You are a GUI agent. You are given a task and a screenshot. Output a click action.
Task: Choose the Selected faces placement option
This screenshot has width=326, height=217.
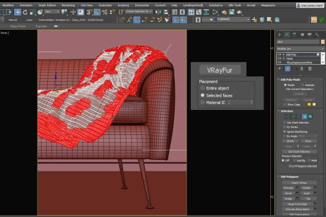pos(203,95)
